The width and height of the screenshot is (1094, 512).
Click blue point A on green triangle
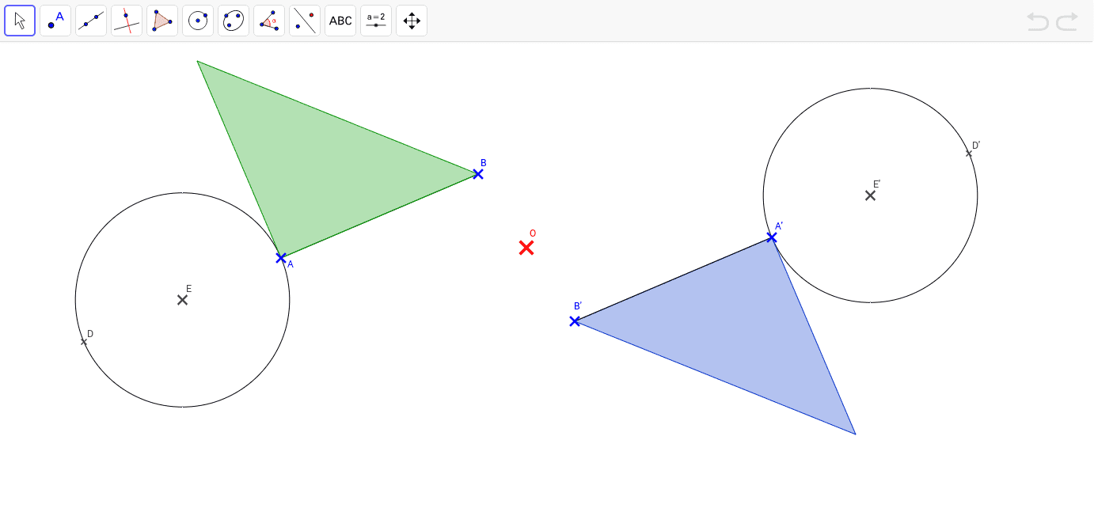[x=281, y=258]
